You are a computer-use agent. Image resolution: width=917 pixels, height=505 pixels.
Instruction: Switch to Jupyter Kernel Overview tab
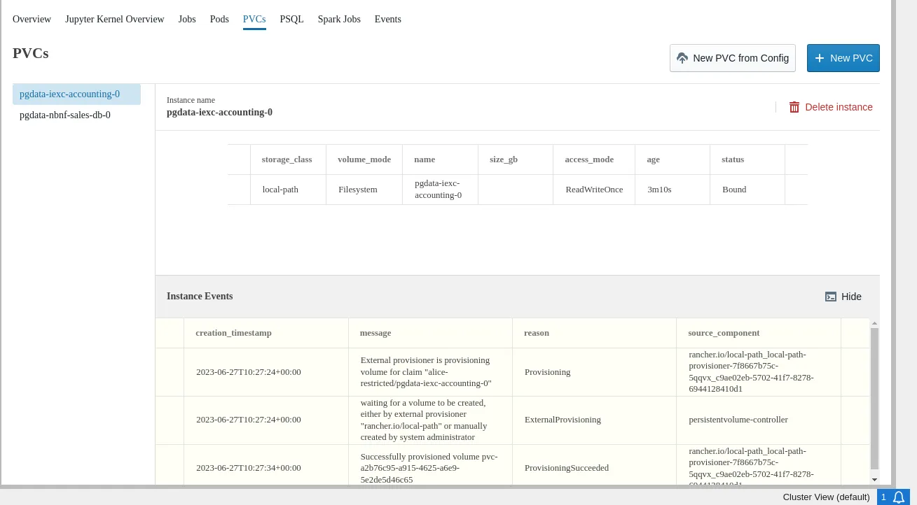tap(115, 20)
